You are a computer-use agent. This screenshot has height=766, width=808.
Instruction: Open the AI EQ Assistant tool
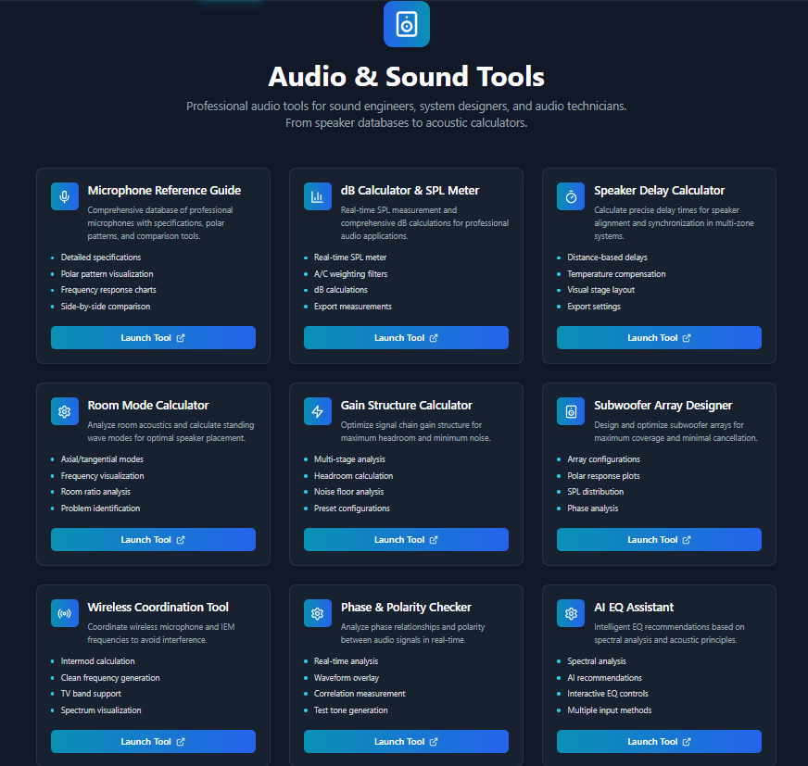tap(659, 741)
